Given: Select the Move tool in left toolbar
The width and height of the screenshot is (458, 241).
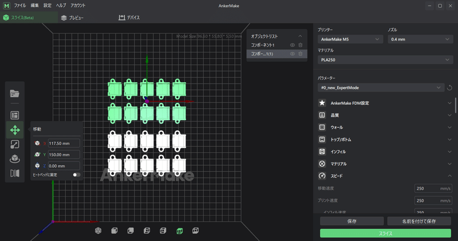Looking at the screenshot, I should tap(15, 130).
